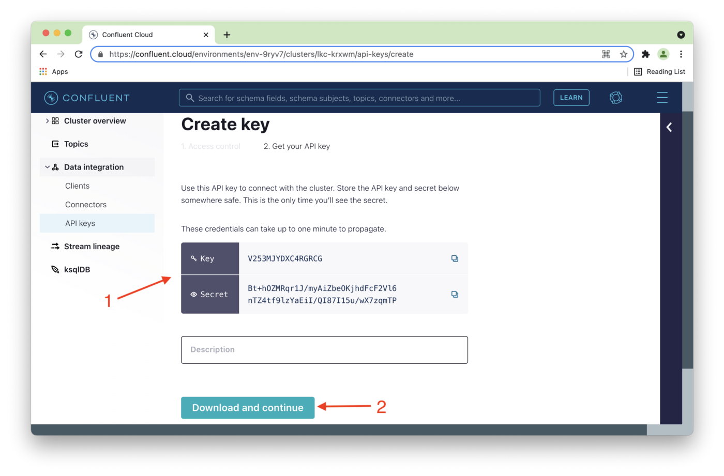724x476 pixels.
Task: Open the support lifebuoy icon
Action: coord(616,98)
